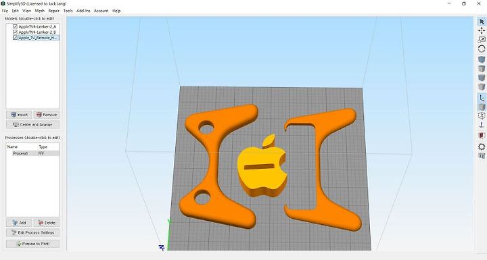Viewport: 487px width, 260px height.
Task: Select AppleTV4-Lenker-2_A name in models list
Action: (x=37, y=27)
